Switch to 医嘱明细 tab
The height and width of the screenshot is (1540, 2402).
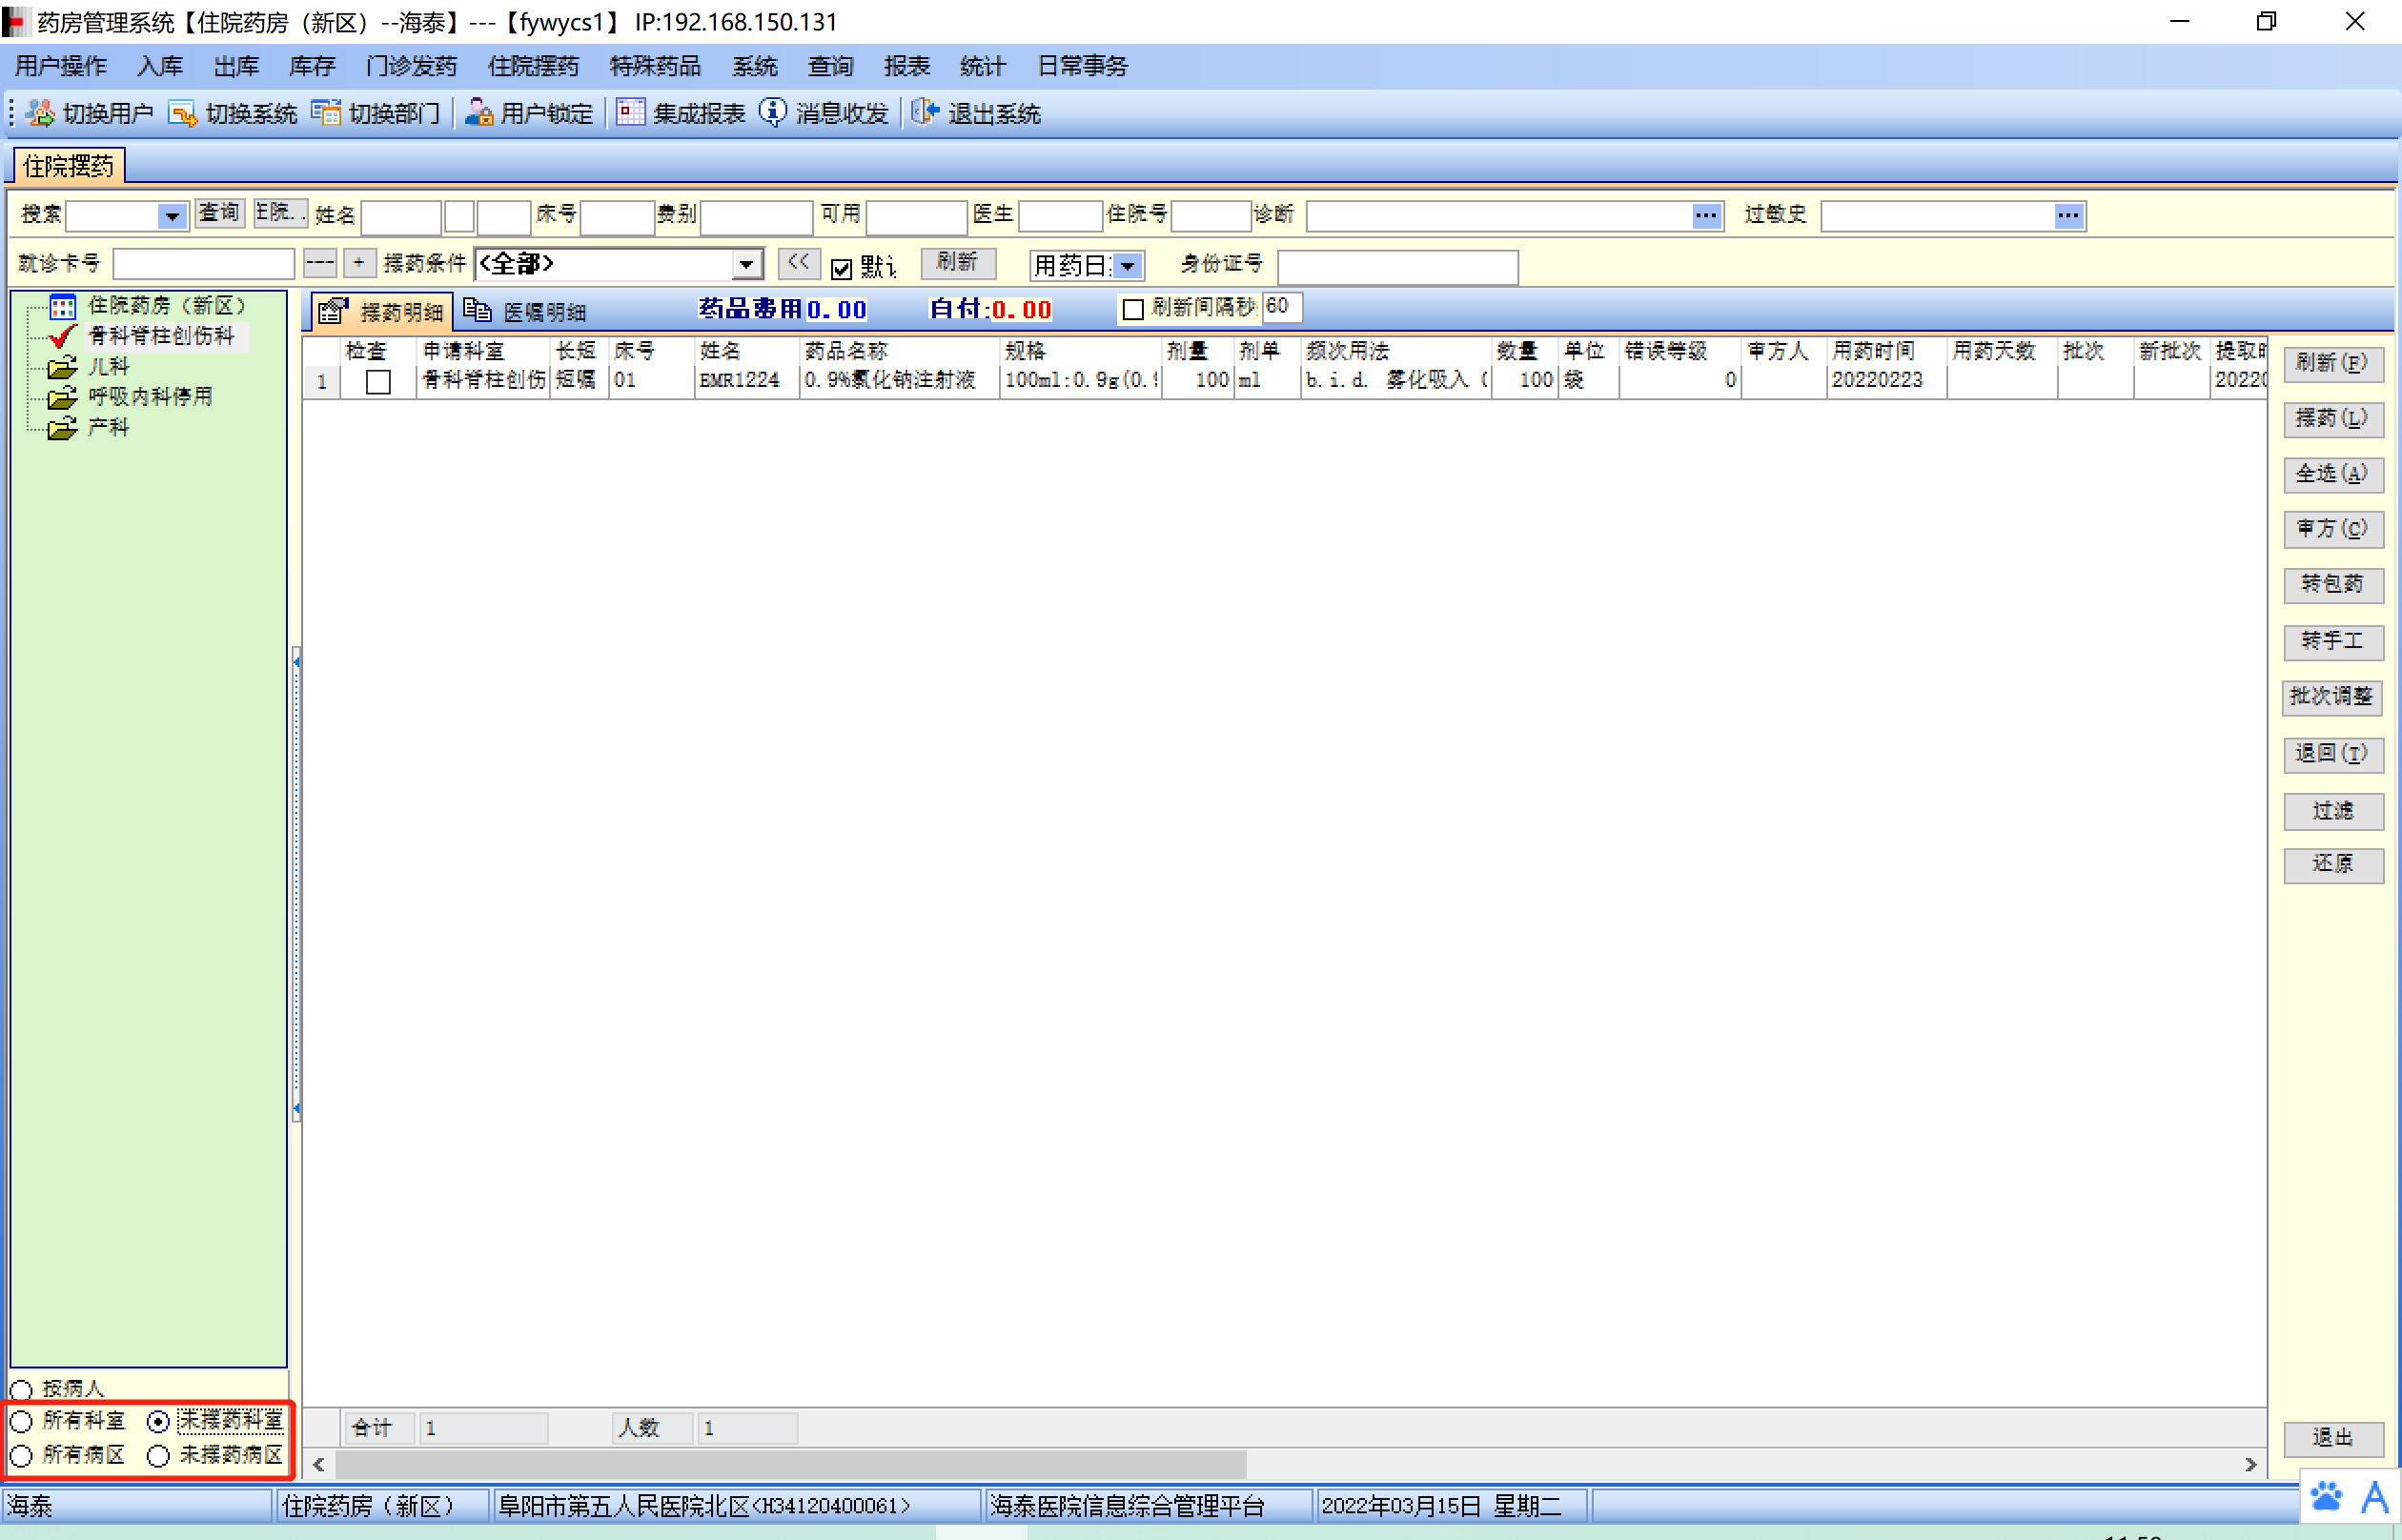coord(526,312)
